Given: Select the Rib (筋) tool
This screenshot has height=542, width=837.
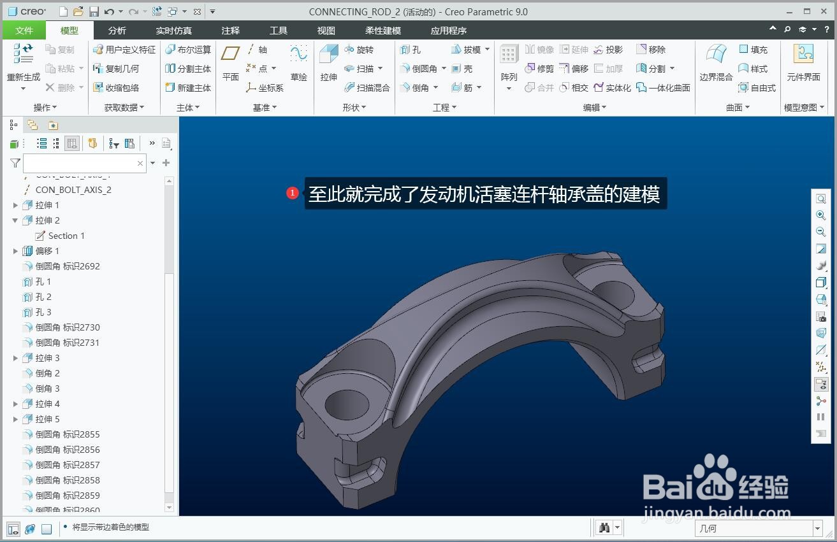Looking at the screenshot, I should coord(462,88).
